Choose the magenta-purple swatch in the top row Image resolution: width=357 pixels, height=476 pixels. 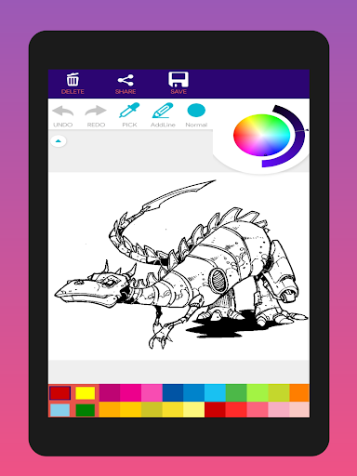tap(110, 392)
